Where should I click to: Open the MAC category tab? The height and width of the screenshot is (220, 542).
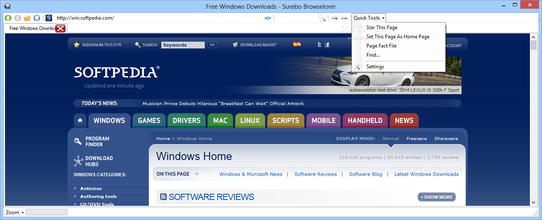click(x=220, y=121)
